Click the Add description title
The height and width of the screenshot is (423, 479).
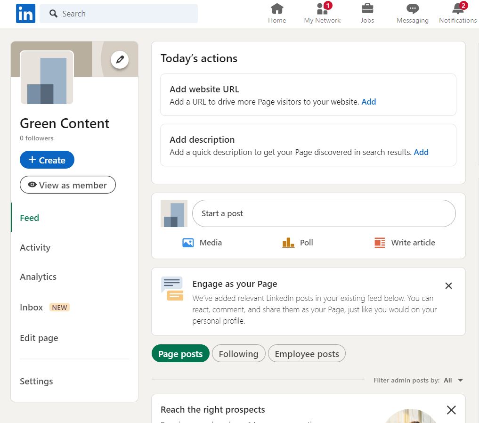(x=202, y=139)
